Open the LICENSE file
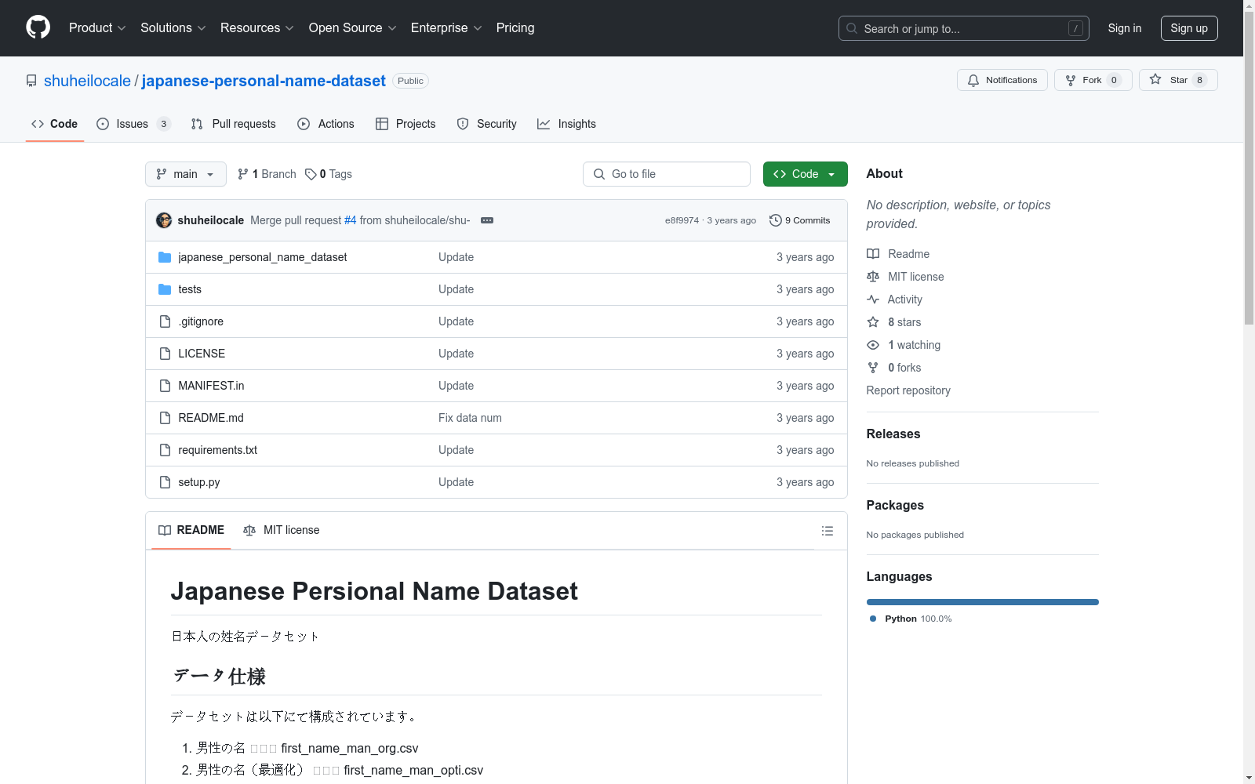 (x=202, y=354)
